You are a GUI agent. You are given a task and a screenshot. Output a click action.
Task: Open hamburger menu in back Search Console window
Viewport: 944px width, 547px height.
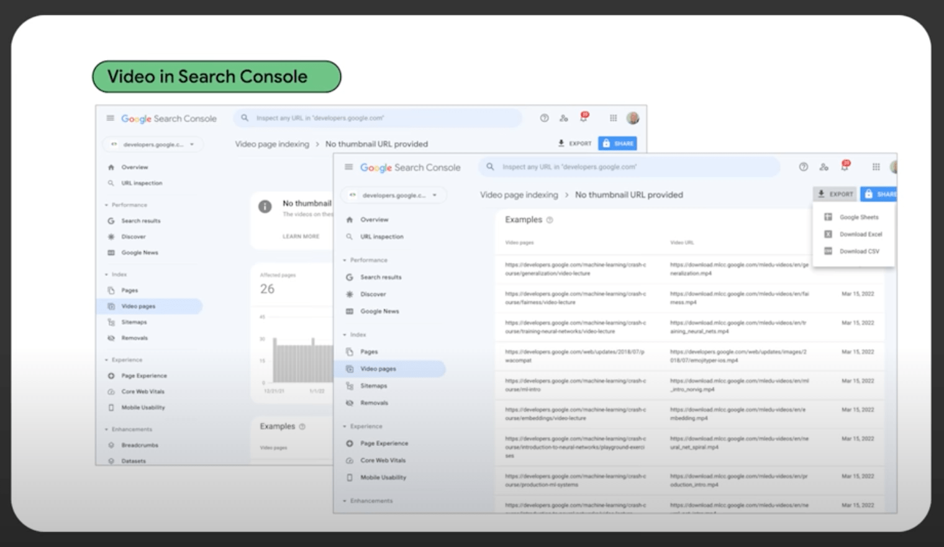click(x=110, y=118)
